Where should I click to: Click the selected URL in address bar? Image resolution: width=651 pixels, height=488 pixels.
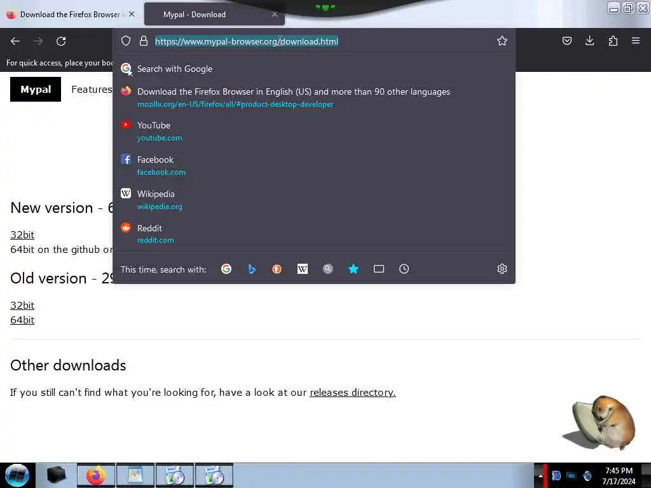click(247, 41)
